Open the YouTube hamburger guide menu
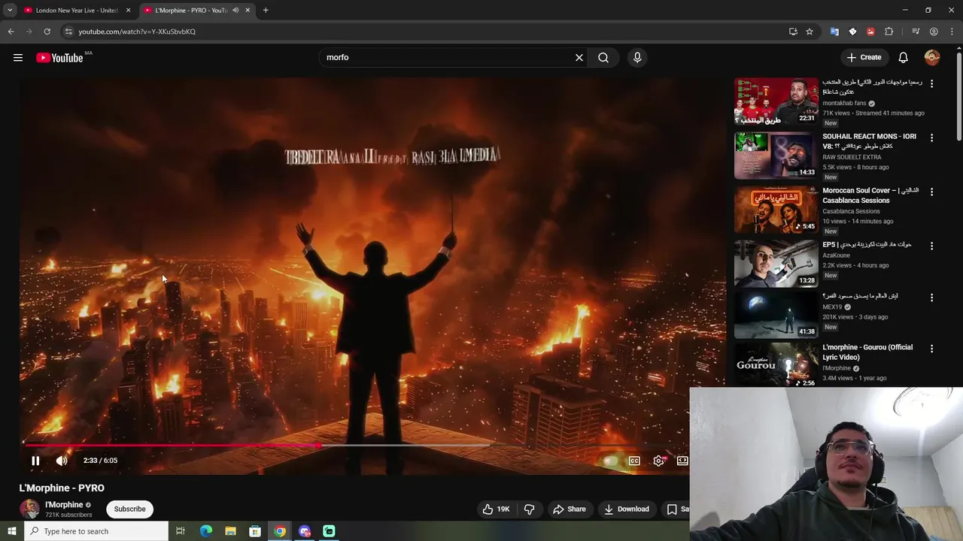 coord(18,58)
